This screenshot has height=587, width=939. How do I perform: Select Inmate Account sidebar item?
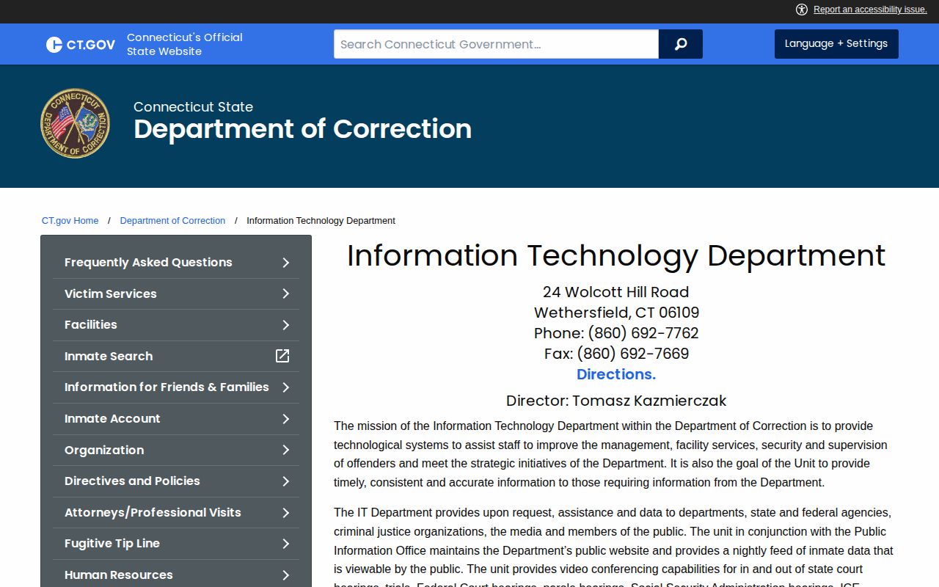coord(112,418)
